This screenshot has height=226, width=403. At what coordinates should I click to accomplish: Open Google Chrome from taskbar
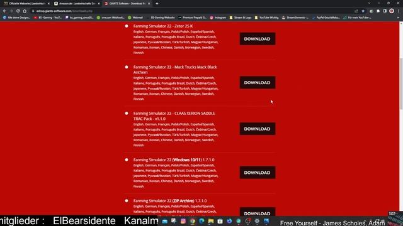(x=192, y=221)
